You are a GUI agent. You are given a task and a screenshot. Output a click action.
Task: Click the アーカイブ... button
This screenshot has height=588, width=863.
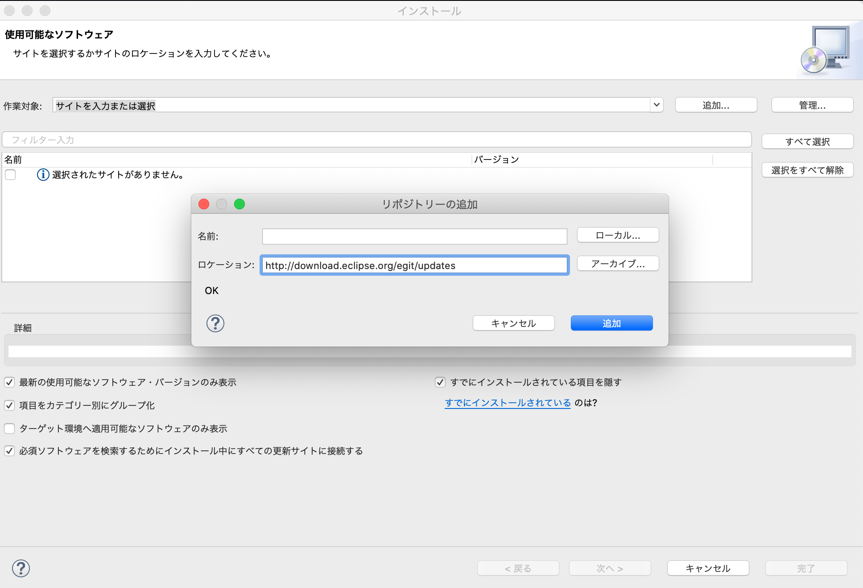(618, 264)
